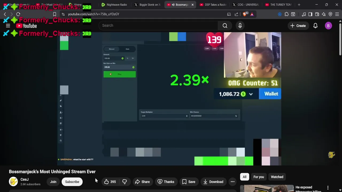Click the browser share icon in address bar

coord(236,14)
